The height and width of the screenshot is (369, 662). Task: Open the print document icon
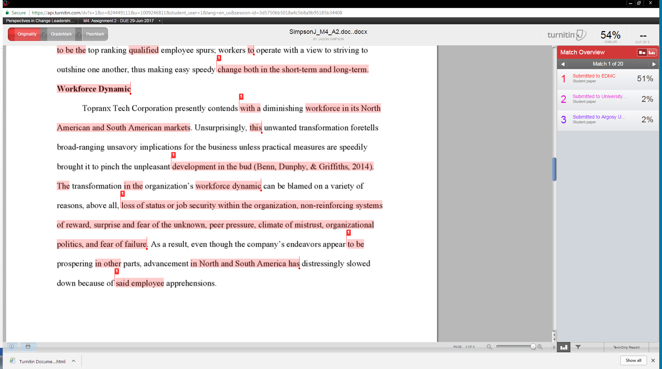pos(28,347)
